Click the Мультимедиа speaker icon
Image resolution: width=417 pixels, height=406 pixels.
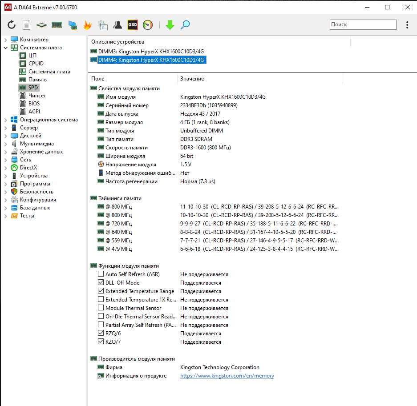[14, 144]
